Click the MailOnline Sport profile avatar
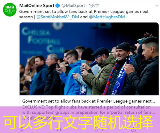This screenshot has width=160, height=133. point(10,10)
